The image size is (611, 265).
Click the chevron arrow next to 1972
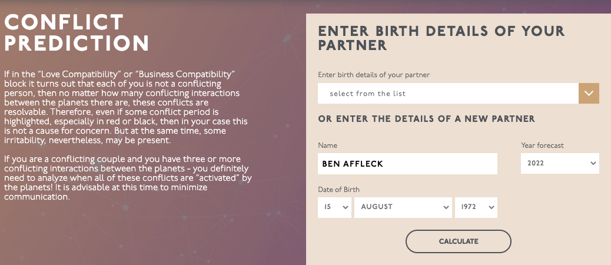[491, 207]
